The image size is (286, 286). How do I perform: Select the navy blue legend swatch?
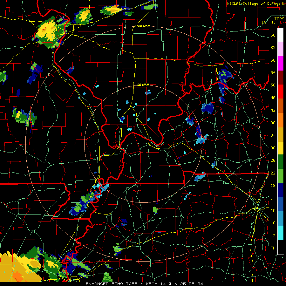click(281, 190)
